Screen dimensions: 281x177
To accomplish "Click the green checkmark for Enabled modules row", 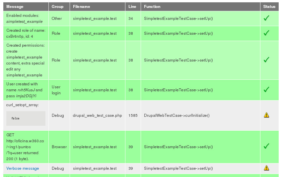I will tap(266, 19).
